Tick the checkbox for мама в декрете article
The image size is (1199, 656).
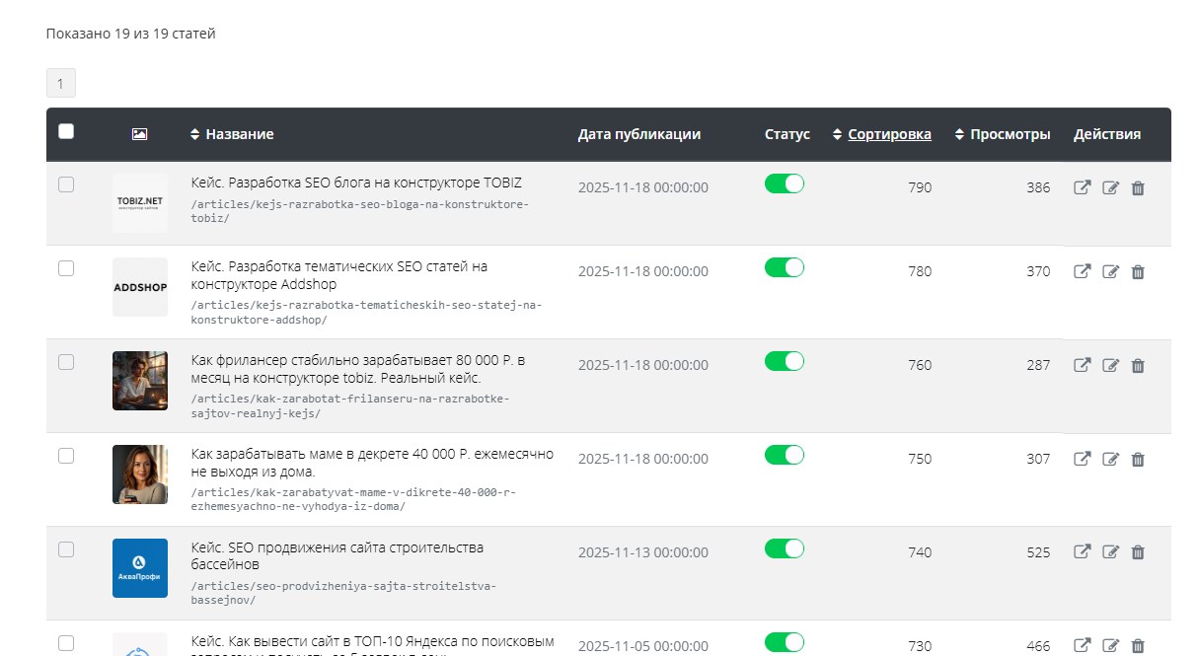tap(66, 455)
